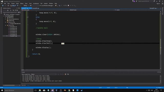Click Clear All icon in Output toolbar
The width and height of the screenshot is (164, 92).
(x=66, y=74)
